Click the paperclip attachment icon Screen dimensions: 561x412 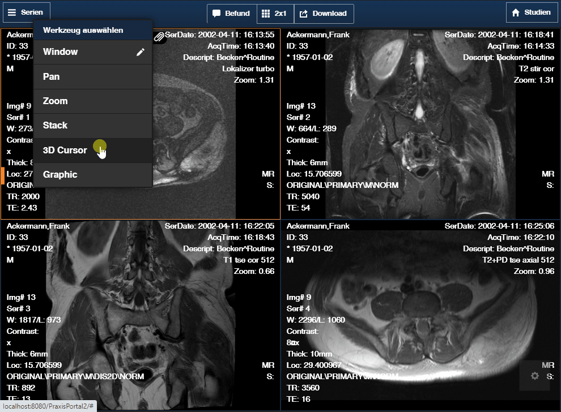160,37
